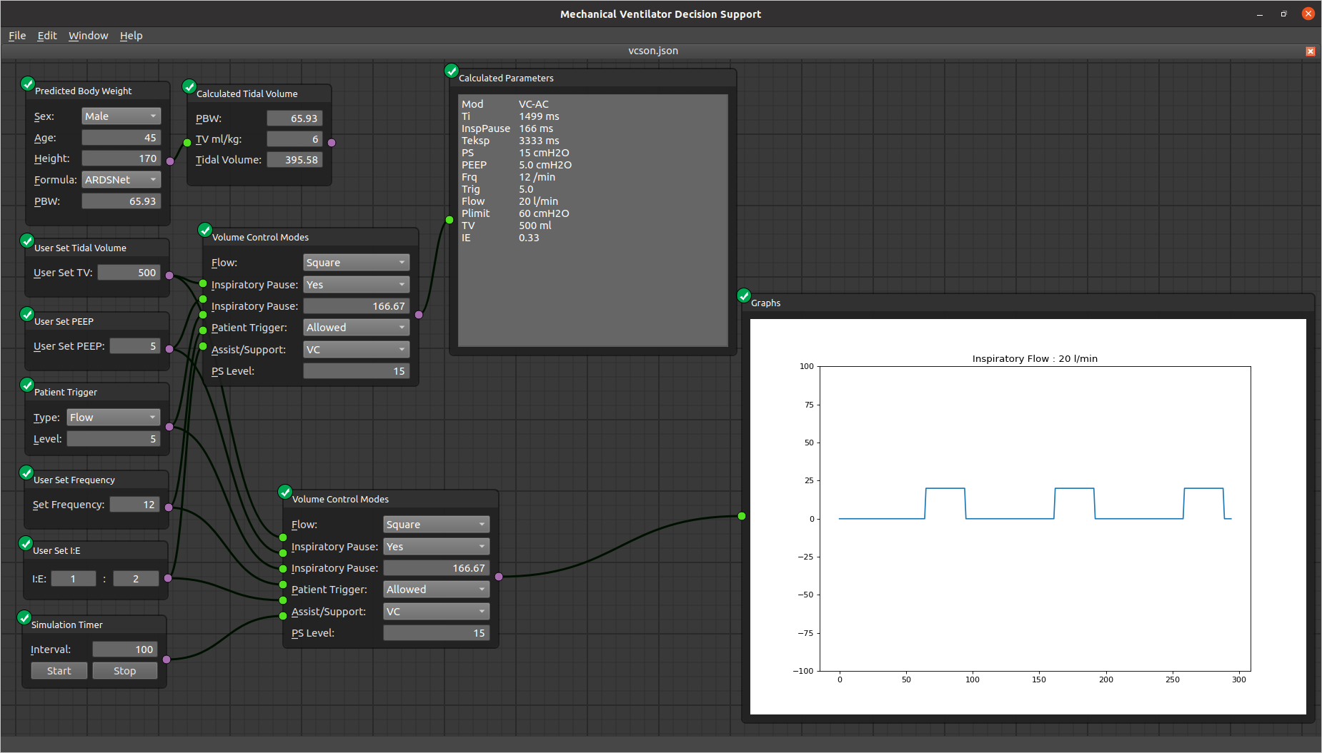Click PS Level field in upper Volume Control Modes
The width and height of the screenshot is (1322, 753).
click(x=356, y=371)
